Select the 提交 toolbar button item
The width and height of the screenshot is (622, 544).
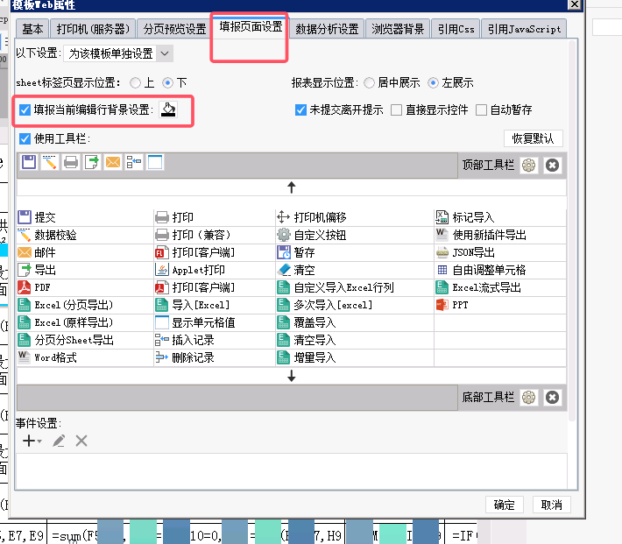tap(85, 217)
